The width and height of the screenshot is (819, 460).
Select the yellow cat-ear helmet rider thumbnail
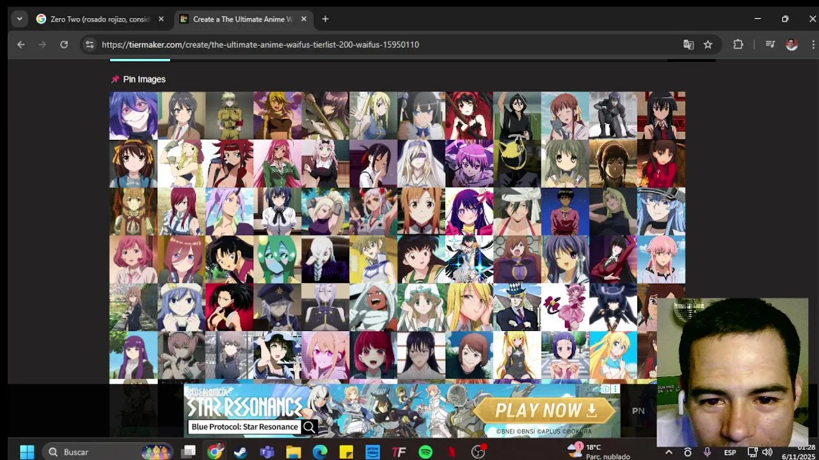(x=517, y=164)
